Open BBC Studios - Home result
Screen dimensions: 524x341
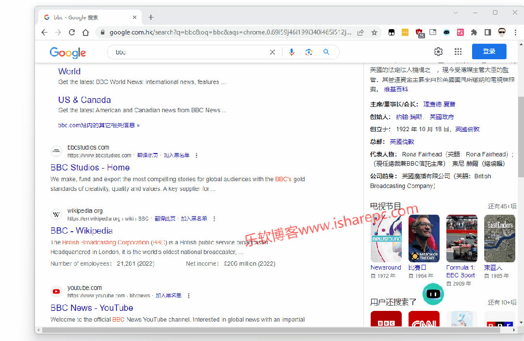point(90,168)
